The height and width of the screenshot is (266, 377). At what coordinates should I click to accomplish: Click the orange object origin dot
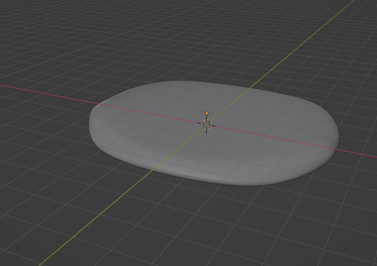tap(207, 113)
